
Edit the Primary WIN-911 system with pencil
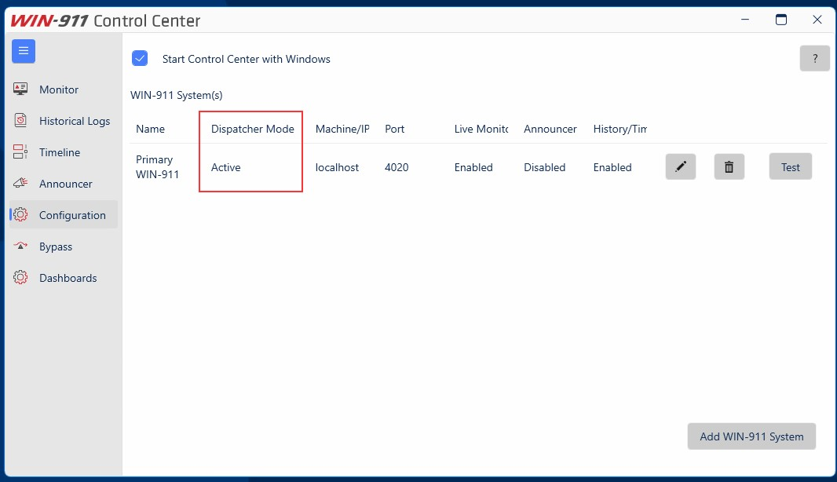pos(681,166)
